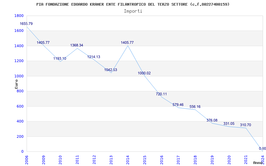Click the 1800 y-axis tick label
This screenshot has height=166, width=266.
pyautogui.click(x=20, y=16)
